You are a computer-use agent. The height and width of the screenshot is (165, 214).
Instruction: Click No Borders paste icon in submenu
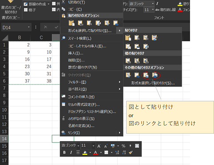click(128, 46)
